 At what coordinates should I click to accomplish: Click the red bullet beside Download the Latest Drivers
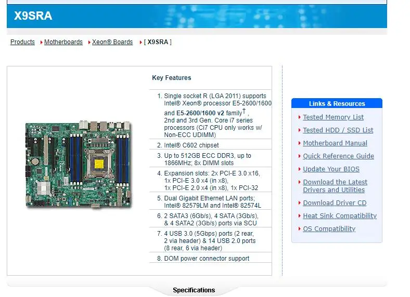tap(299, 182)
